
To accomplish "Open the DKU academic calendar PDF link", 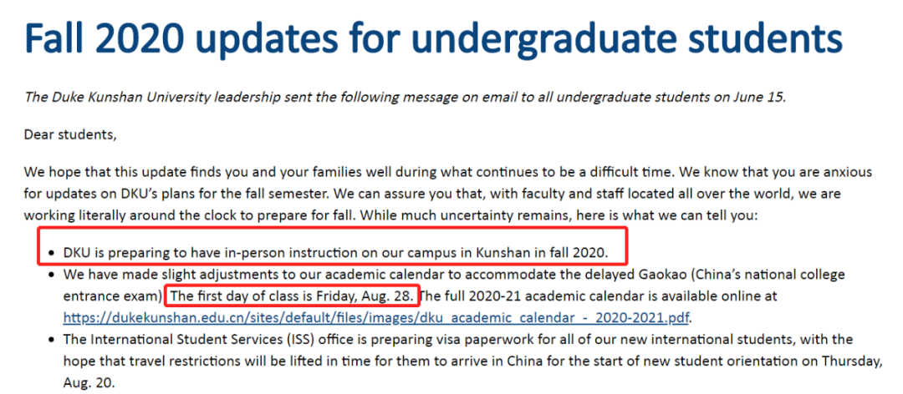I will [x=378, y=317].
